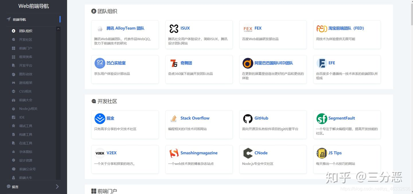This screenshot has width=413, height=194.
Task: Open the Stack Overflow title link
Action: (195, 118)
